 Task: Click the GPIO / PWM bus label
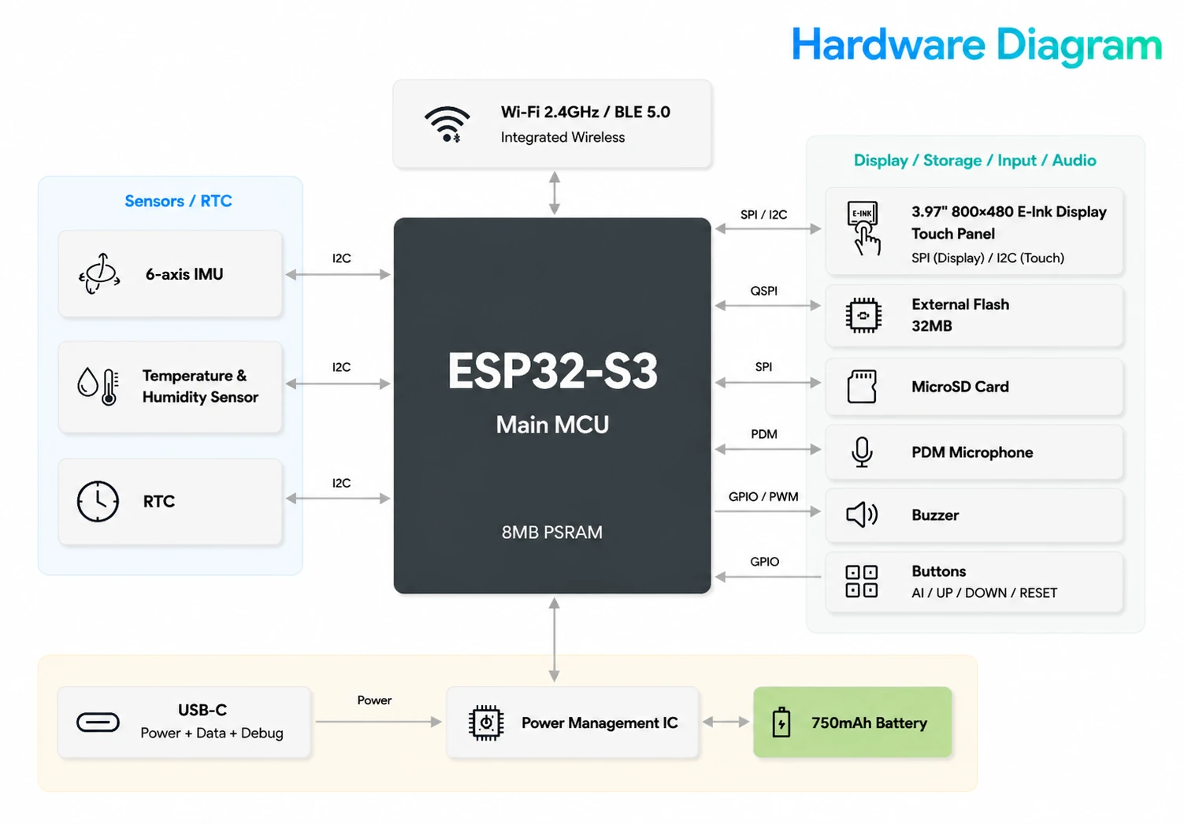pos(763,496)
